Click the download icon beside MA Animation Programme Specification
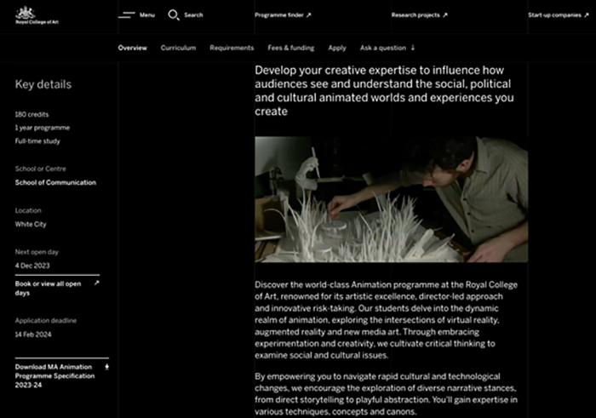The width and height of the screenshot is (596, 418). coord(106,367)
